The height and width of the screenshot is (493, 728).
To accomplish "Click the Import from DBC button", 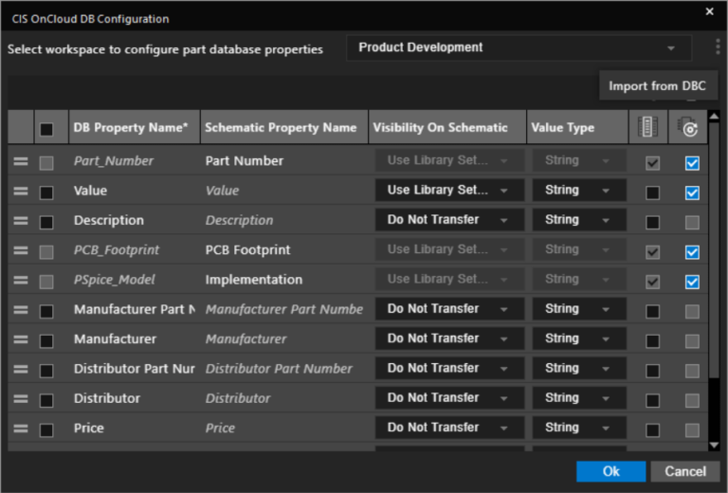I will [658, 86].
